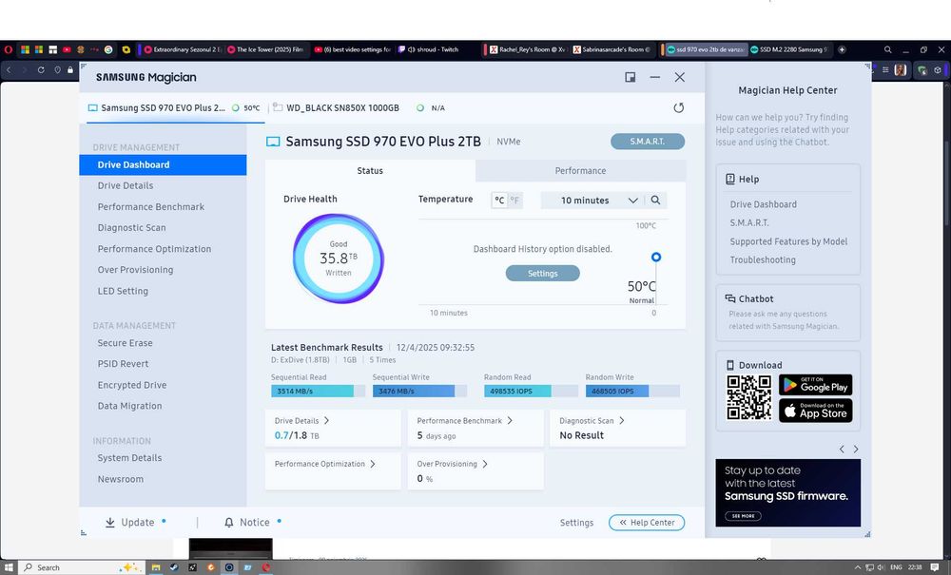Click the Drive Health circular gauge
The width and height of the screenshot is (951, 575).
(339, 259)
